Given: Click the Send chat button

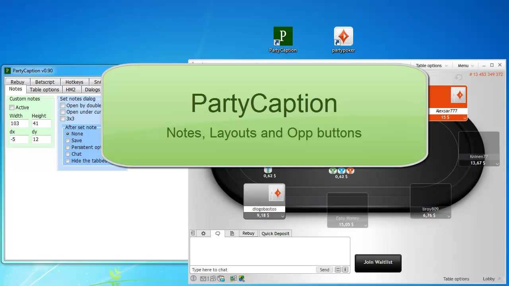Looking at the screenshot, I should (x=324, y=270).
